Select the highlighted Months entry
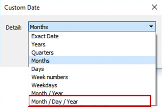 (x=92, y=61)
